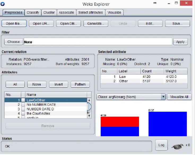Click the OK status message

7,146
